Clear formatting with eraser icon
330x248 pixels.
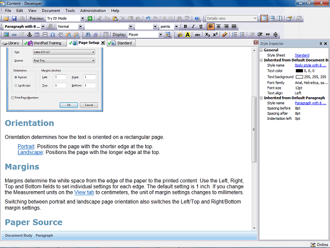225,35
